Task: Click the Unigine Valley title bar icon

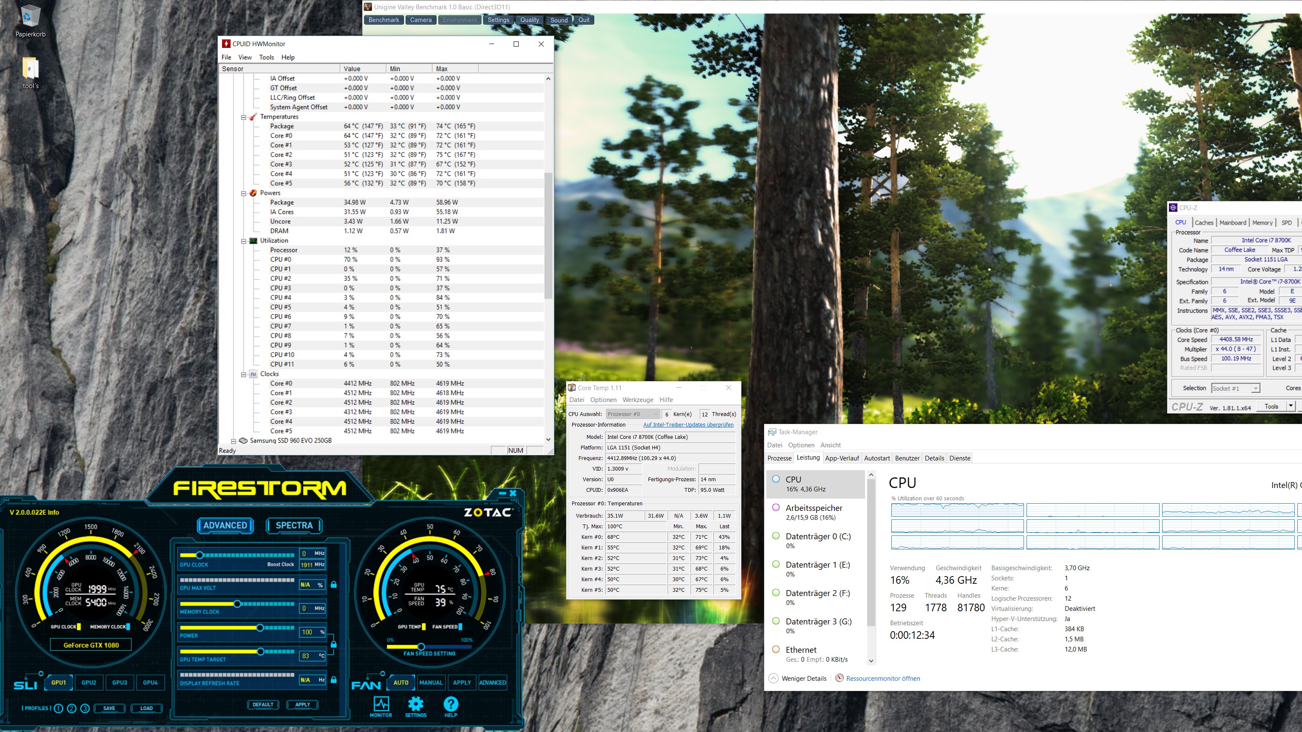Action: click(368, 7)
